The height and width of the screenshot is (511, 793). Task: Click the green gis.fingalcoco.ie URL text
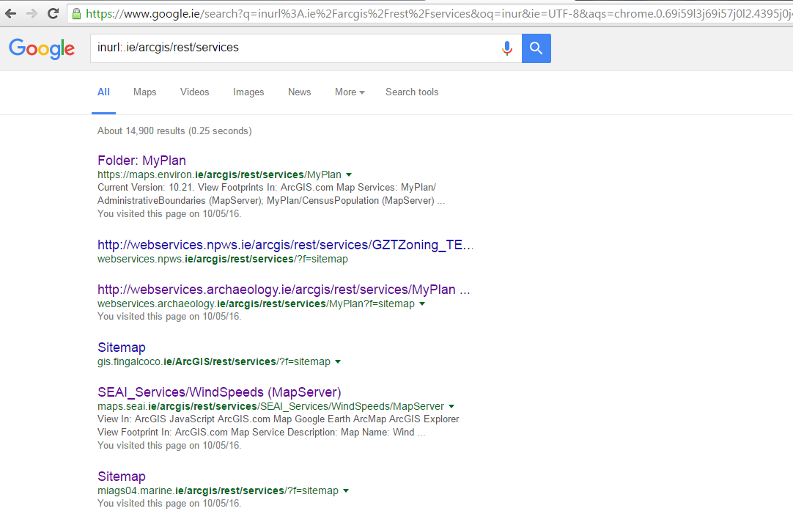coord(214,362)
